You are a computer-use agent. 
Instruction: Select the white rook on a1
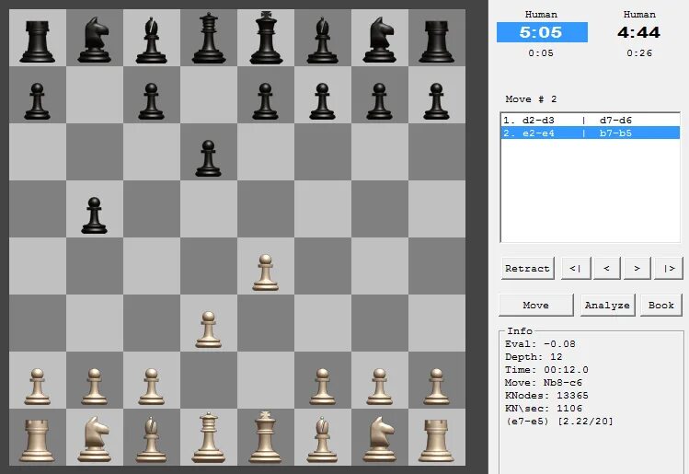[38, 440]
